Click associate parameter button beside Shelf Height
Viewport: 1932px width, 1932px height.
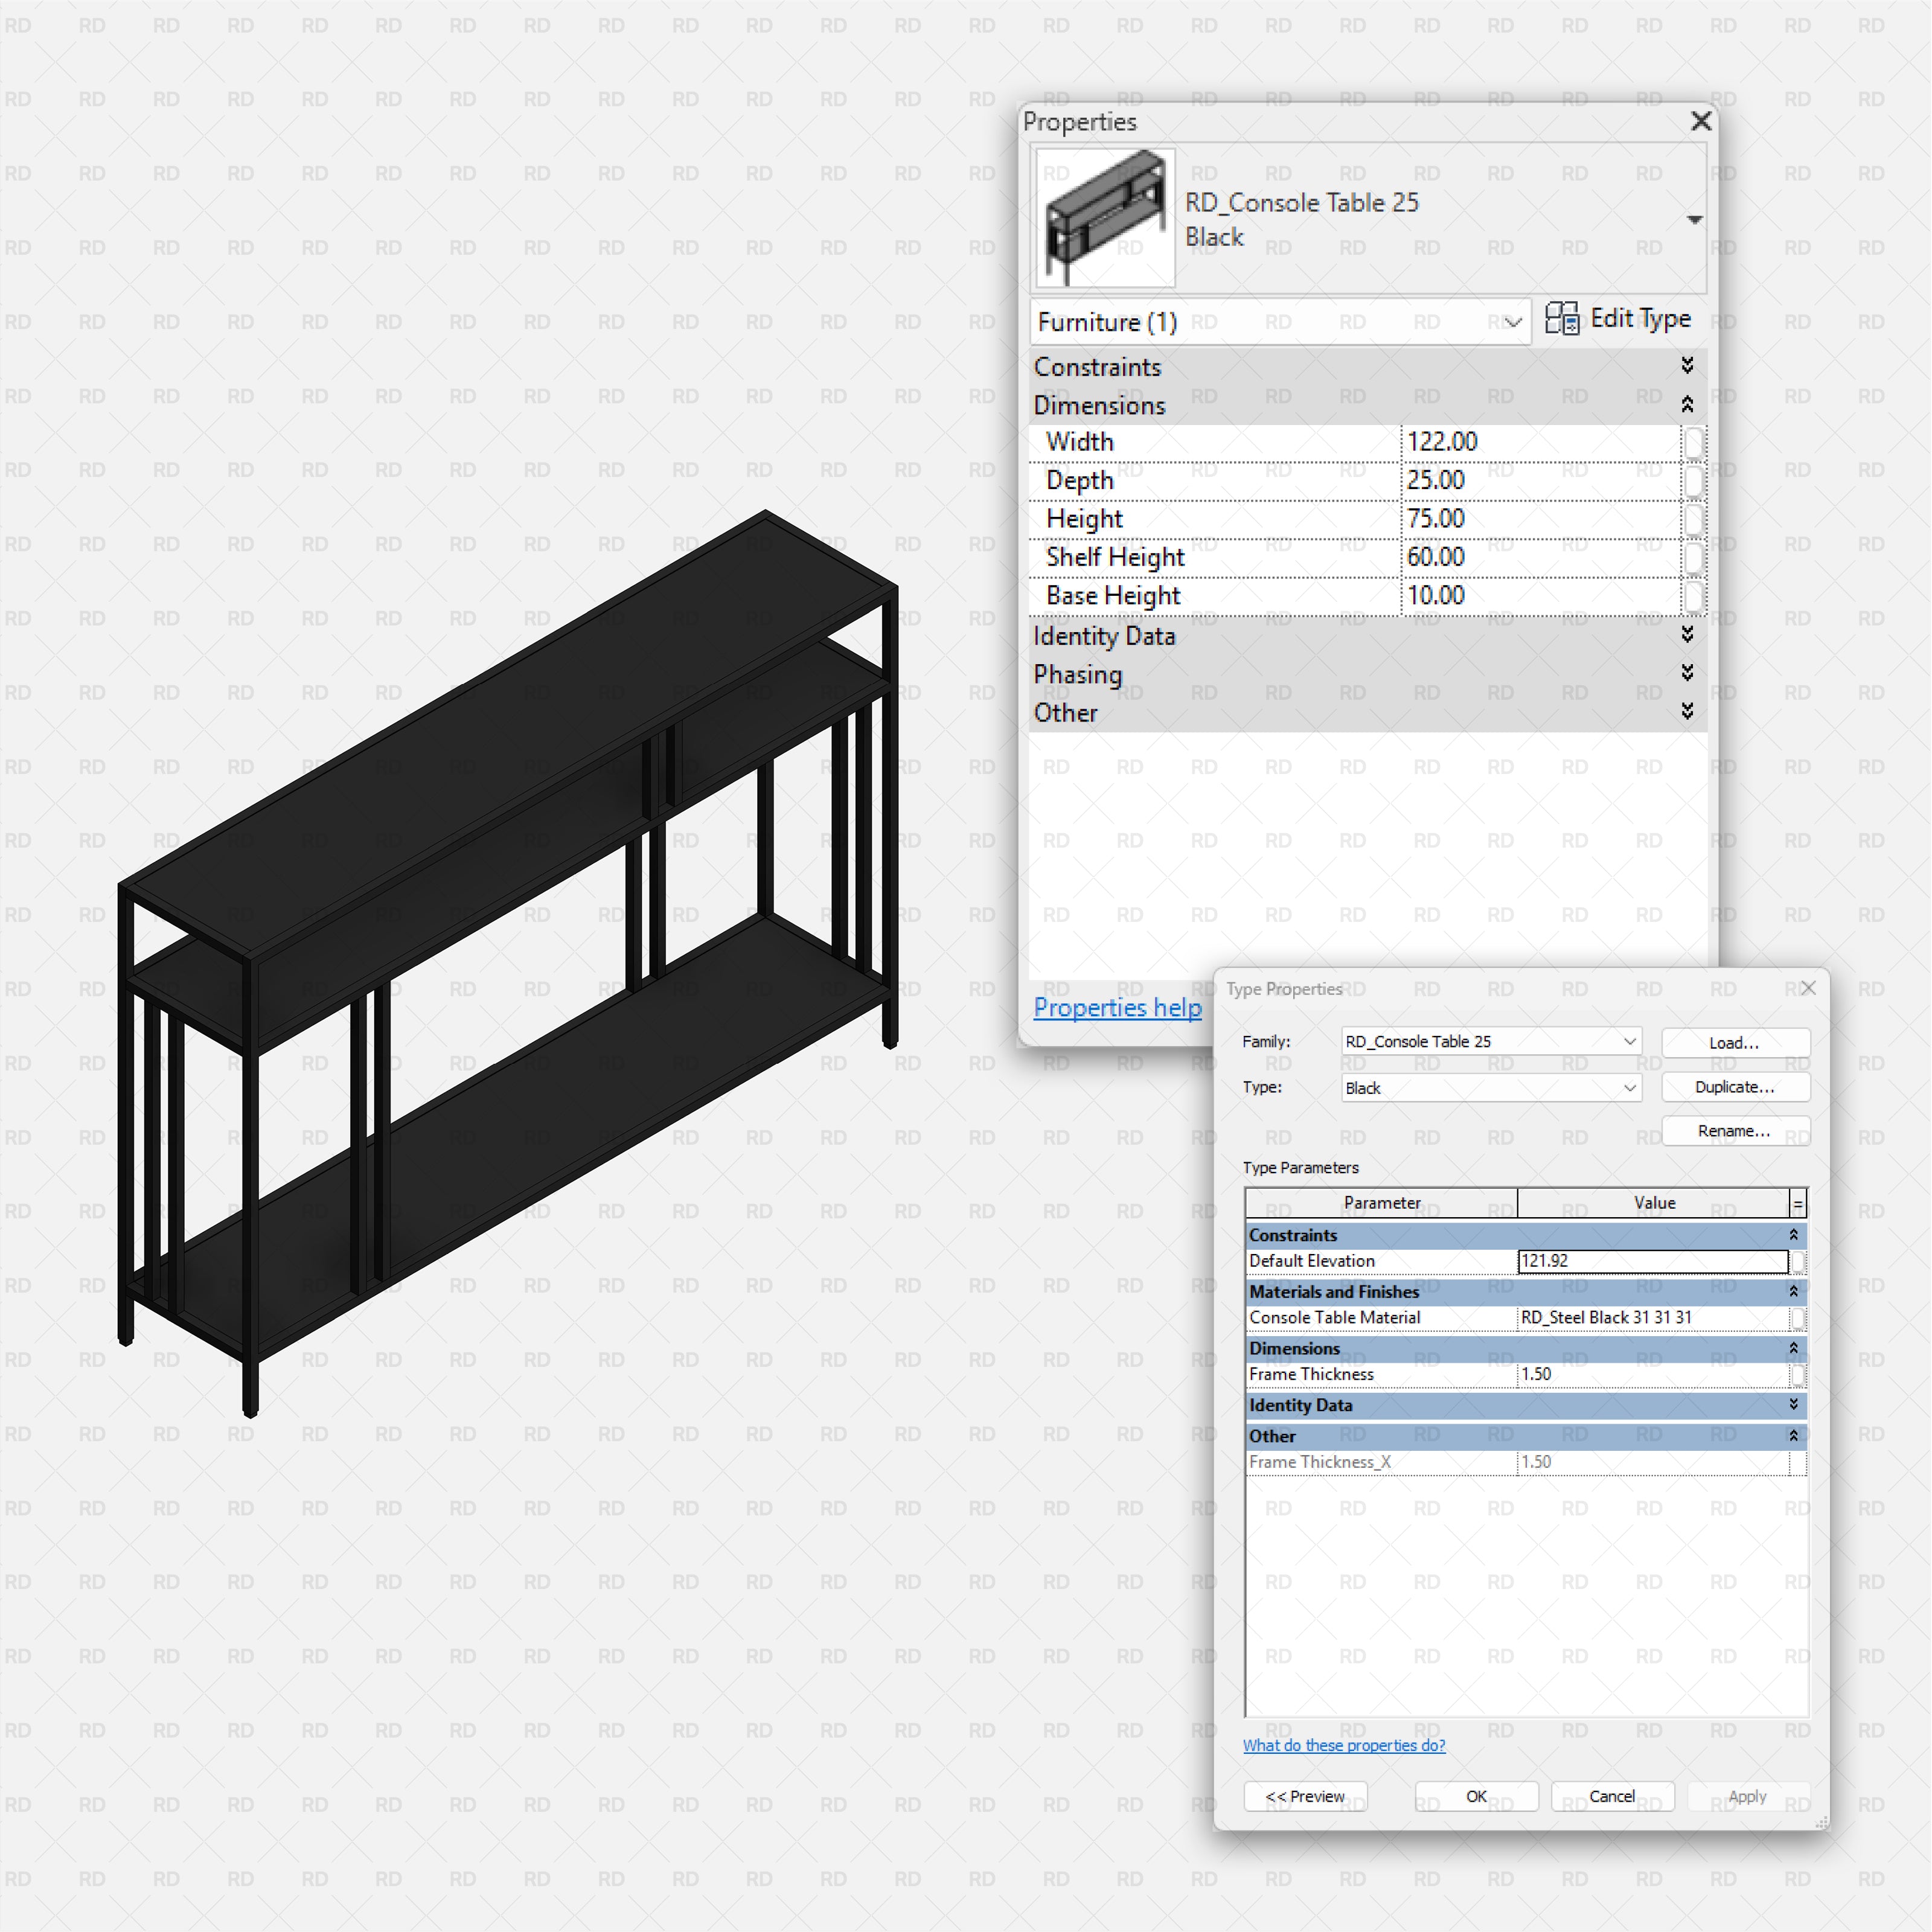1694,558
